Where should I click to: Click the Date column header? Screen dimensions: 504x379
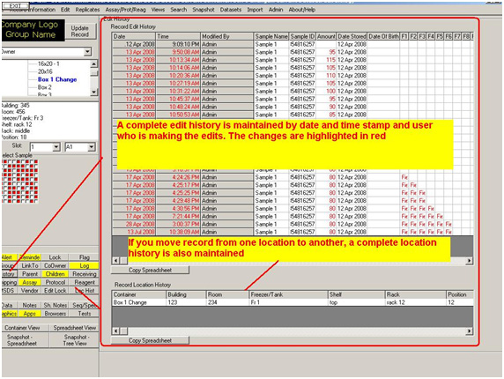[134, 36]
